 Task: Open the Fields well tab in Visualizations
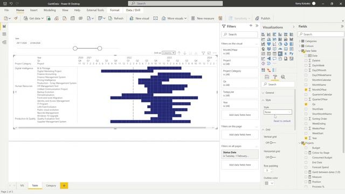267,77
